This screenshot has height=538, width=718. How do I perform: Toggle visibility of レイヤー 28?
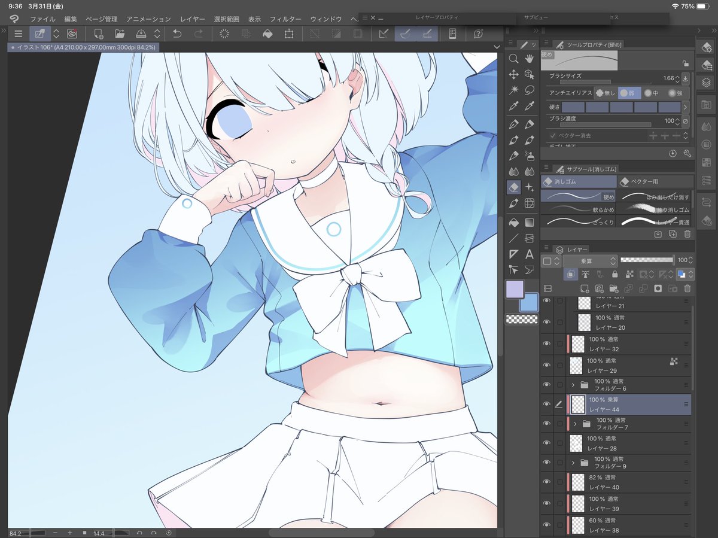click(546, 443)
